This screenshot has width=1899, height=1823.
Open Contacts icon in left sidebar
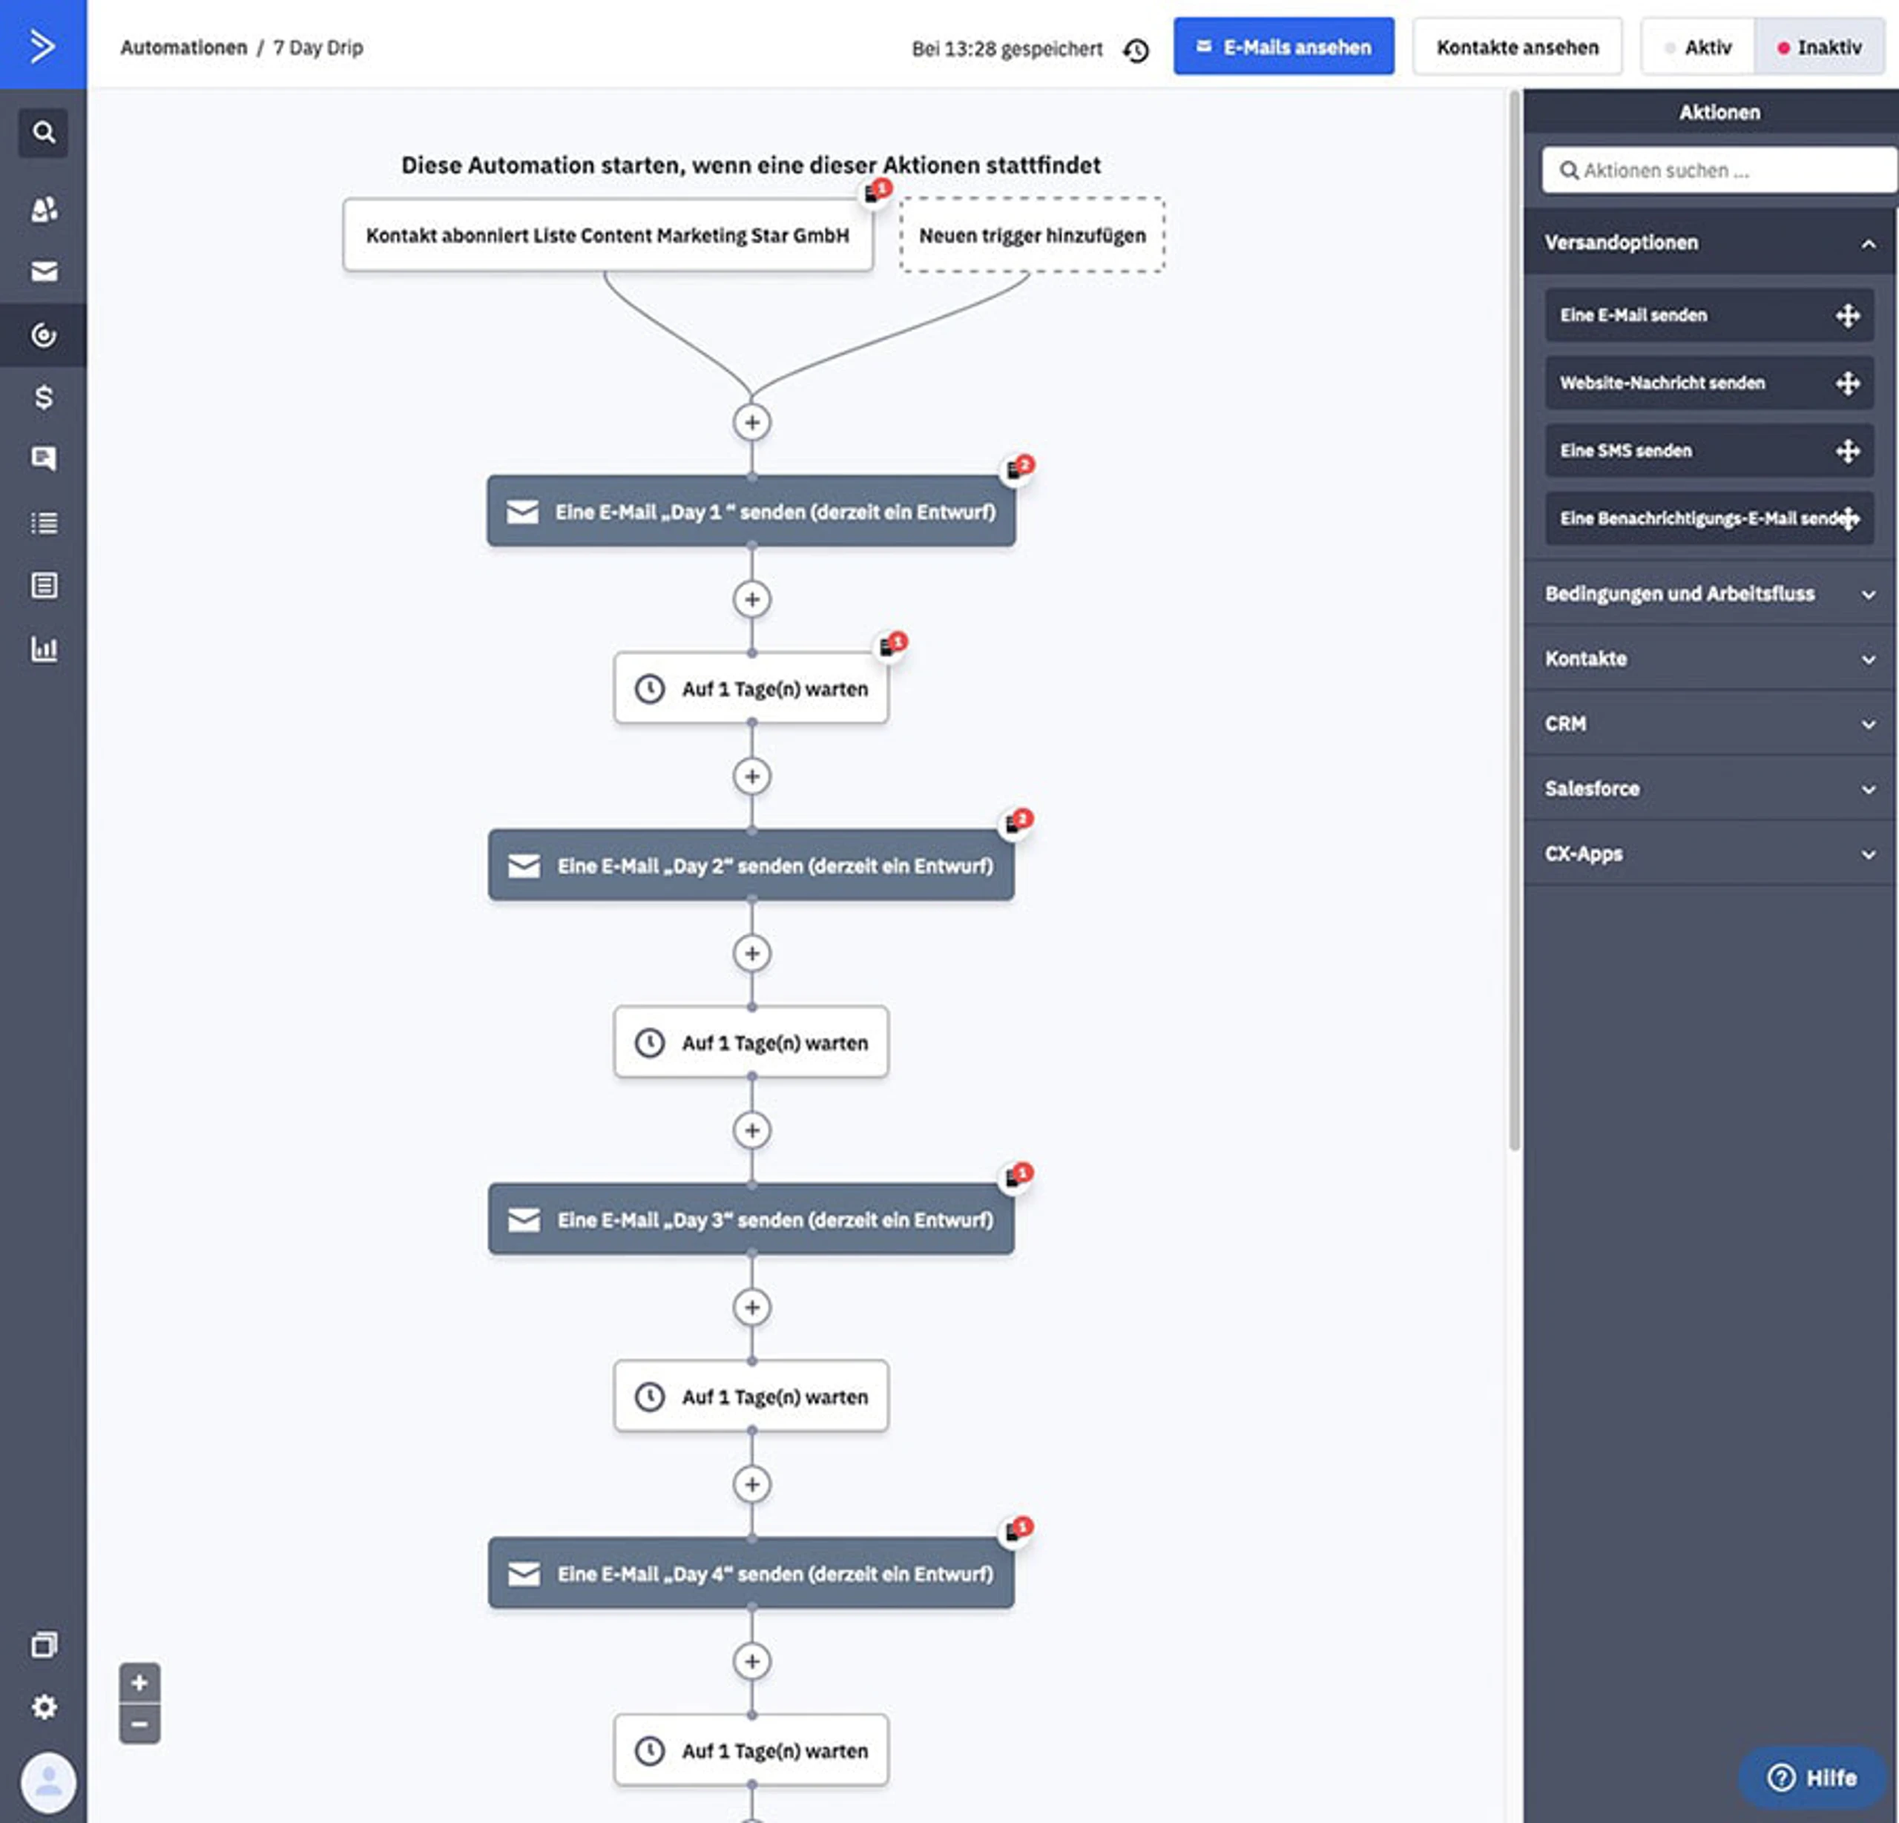coord(44,209)
